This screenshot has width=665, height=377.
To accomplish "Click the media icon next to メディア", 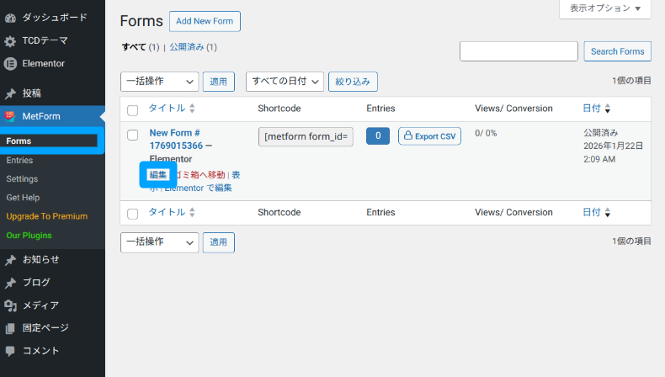I will [10, 305].
